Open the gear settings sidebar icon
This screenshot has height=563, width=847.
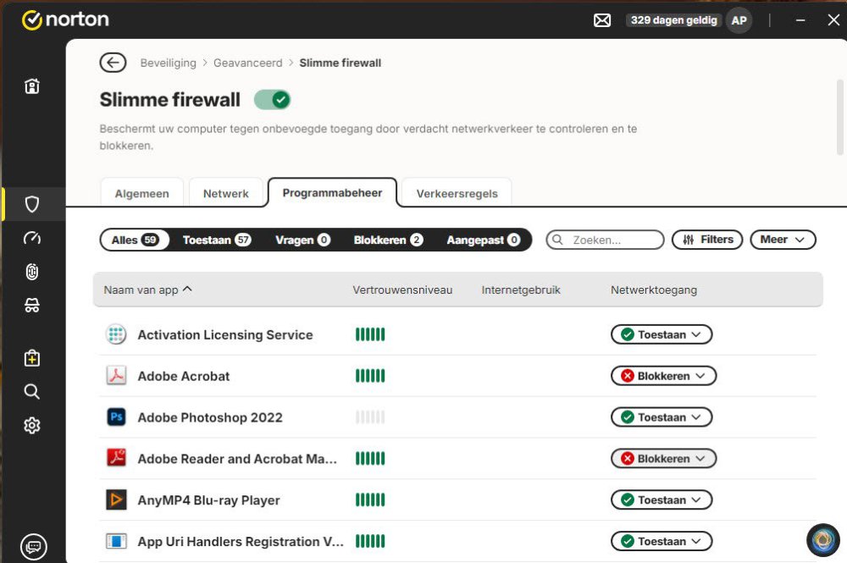click(32, 425)
